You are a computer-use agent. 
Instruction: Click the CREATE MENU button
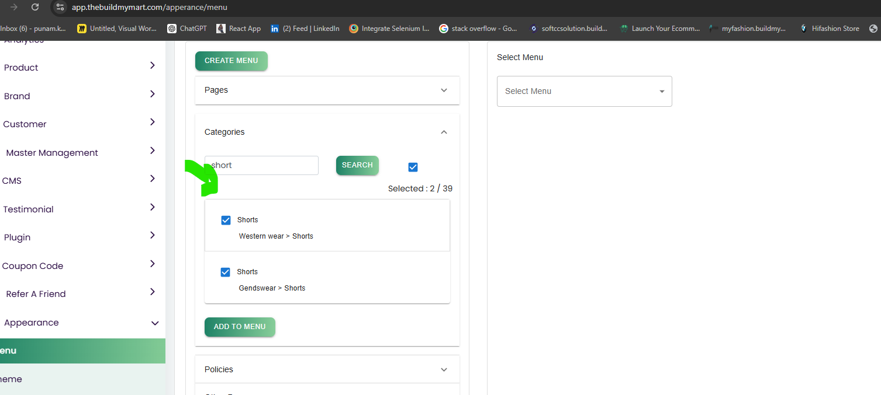click(232, 61)
